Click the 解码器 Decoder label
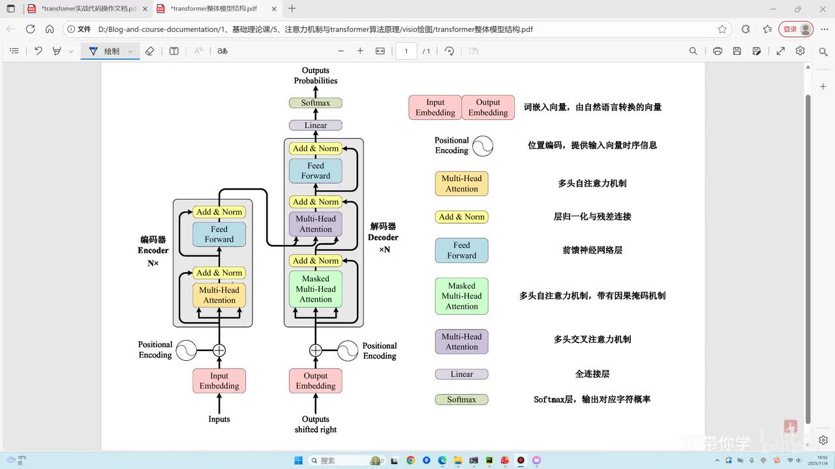This screenshot has width=835, height=469. pyautogui.click(x=383, y=232)
